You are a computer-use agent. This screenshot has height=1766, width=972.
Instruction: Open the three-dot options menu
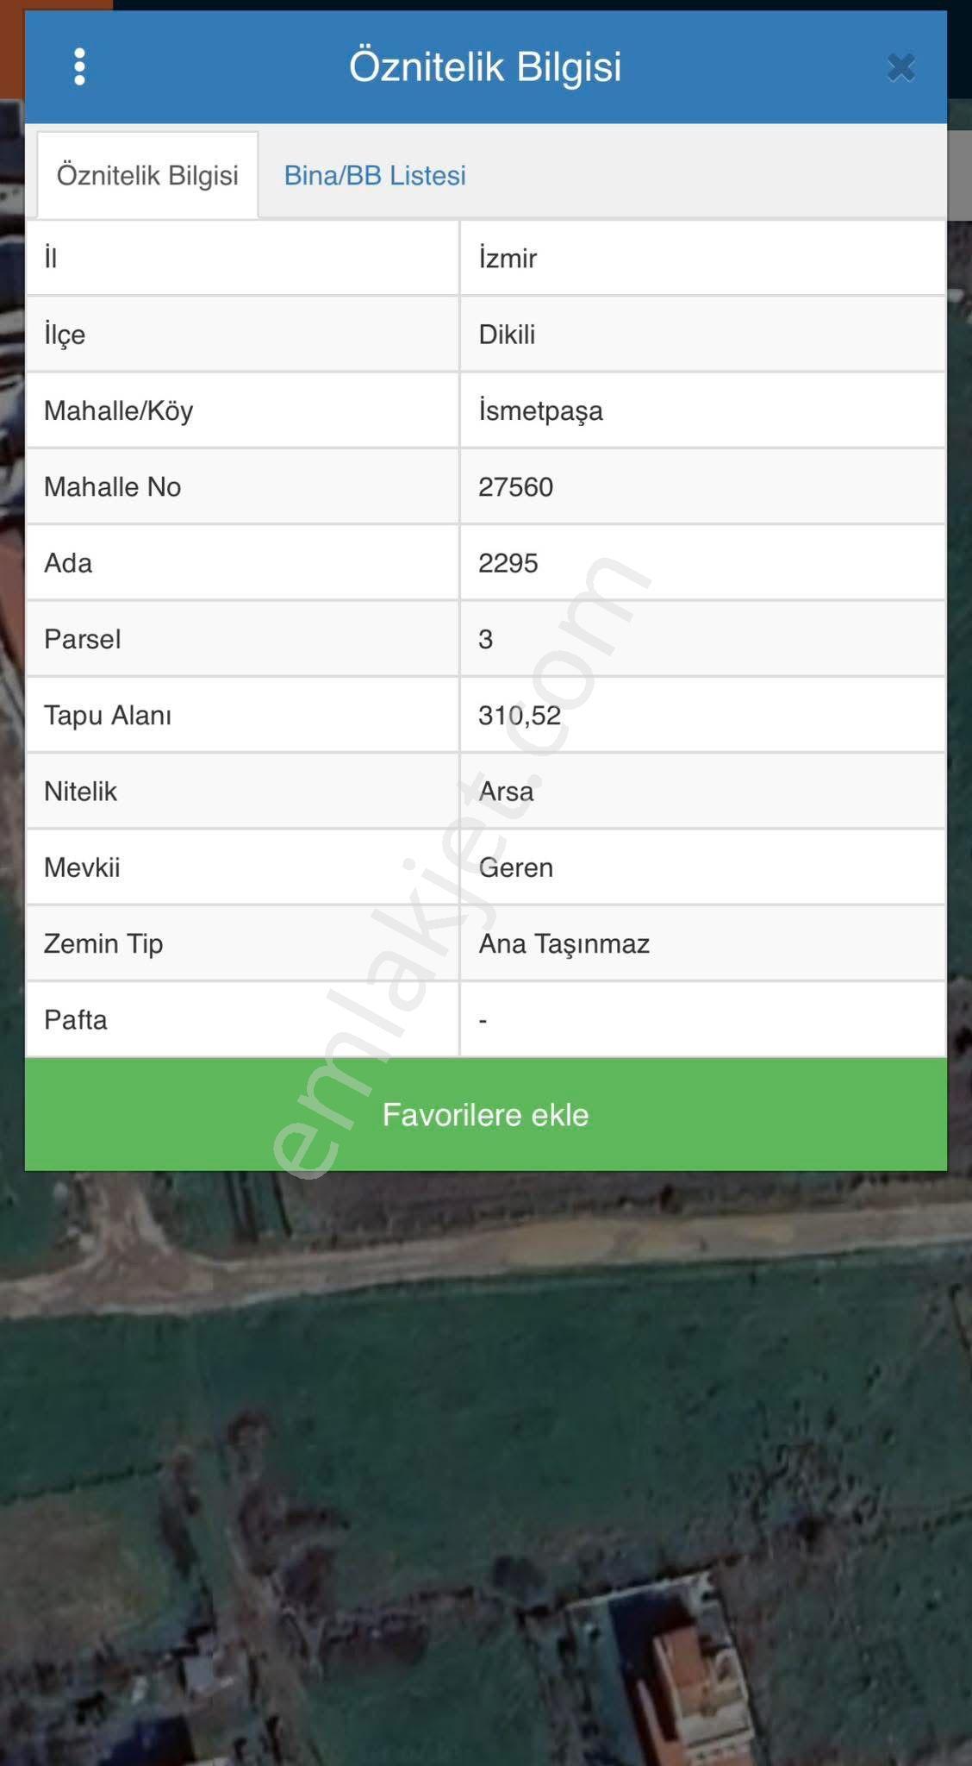click(79, 67)
